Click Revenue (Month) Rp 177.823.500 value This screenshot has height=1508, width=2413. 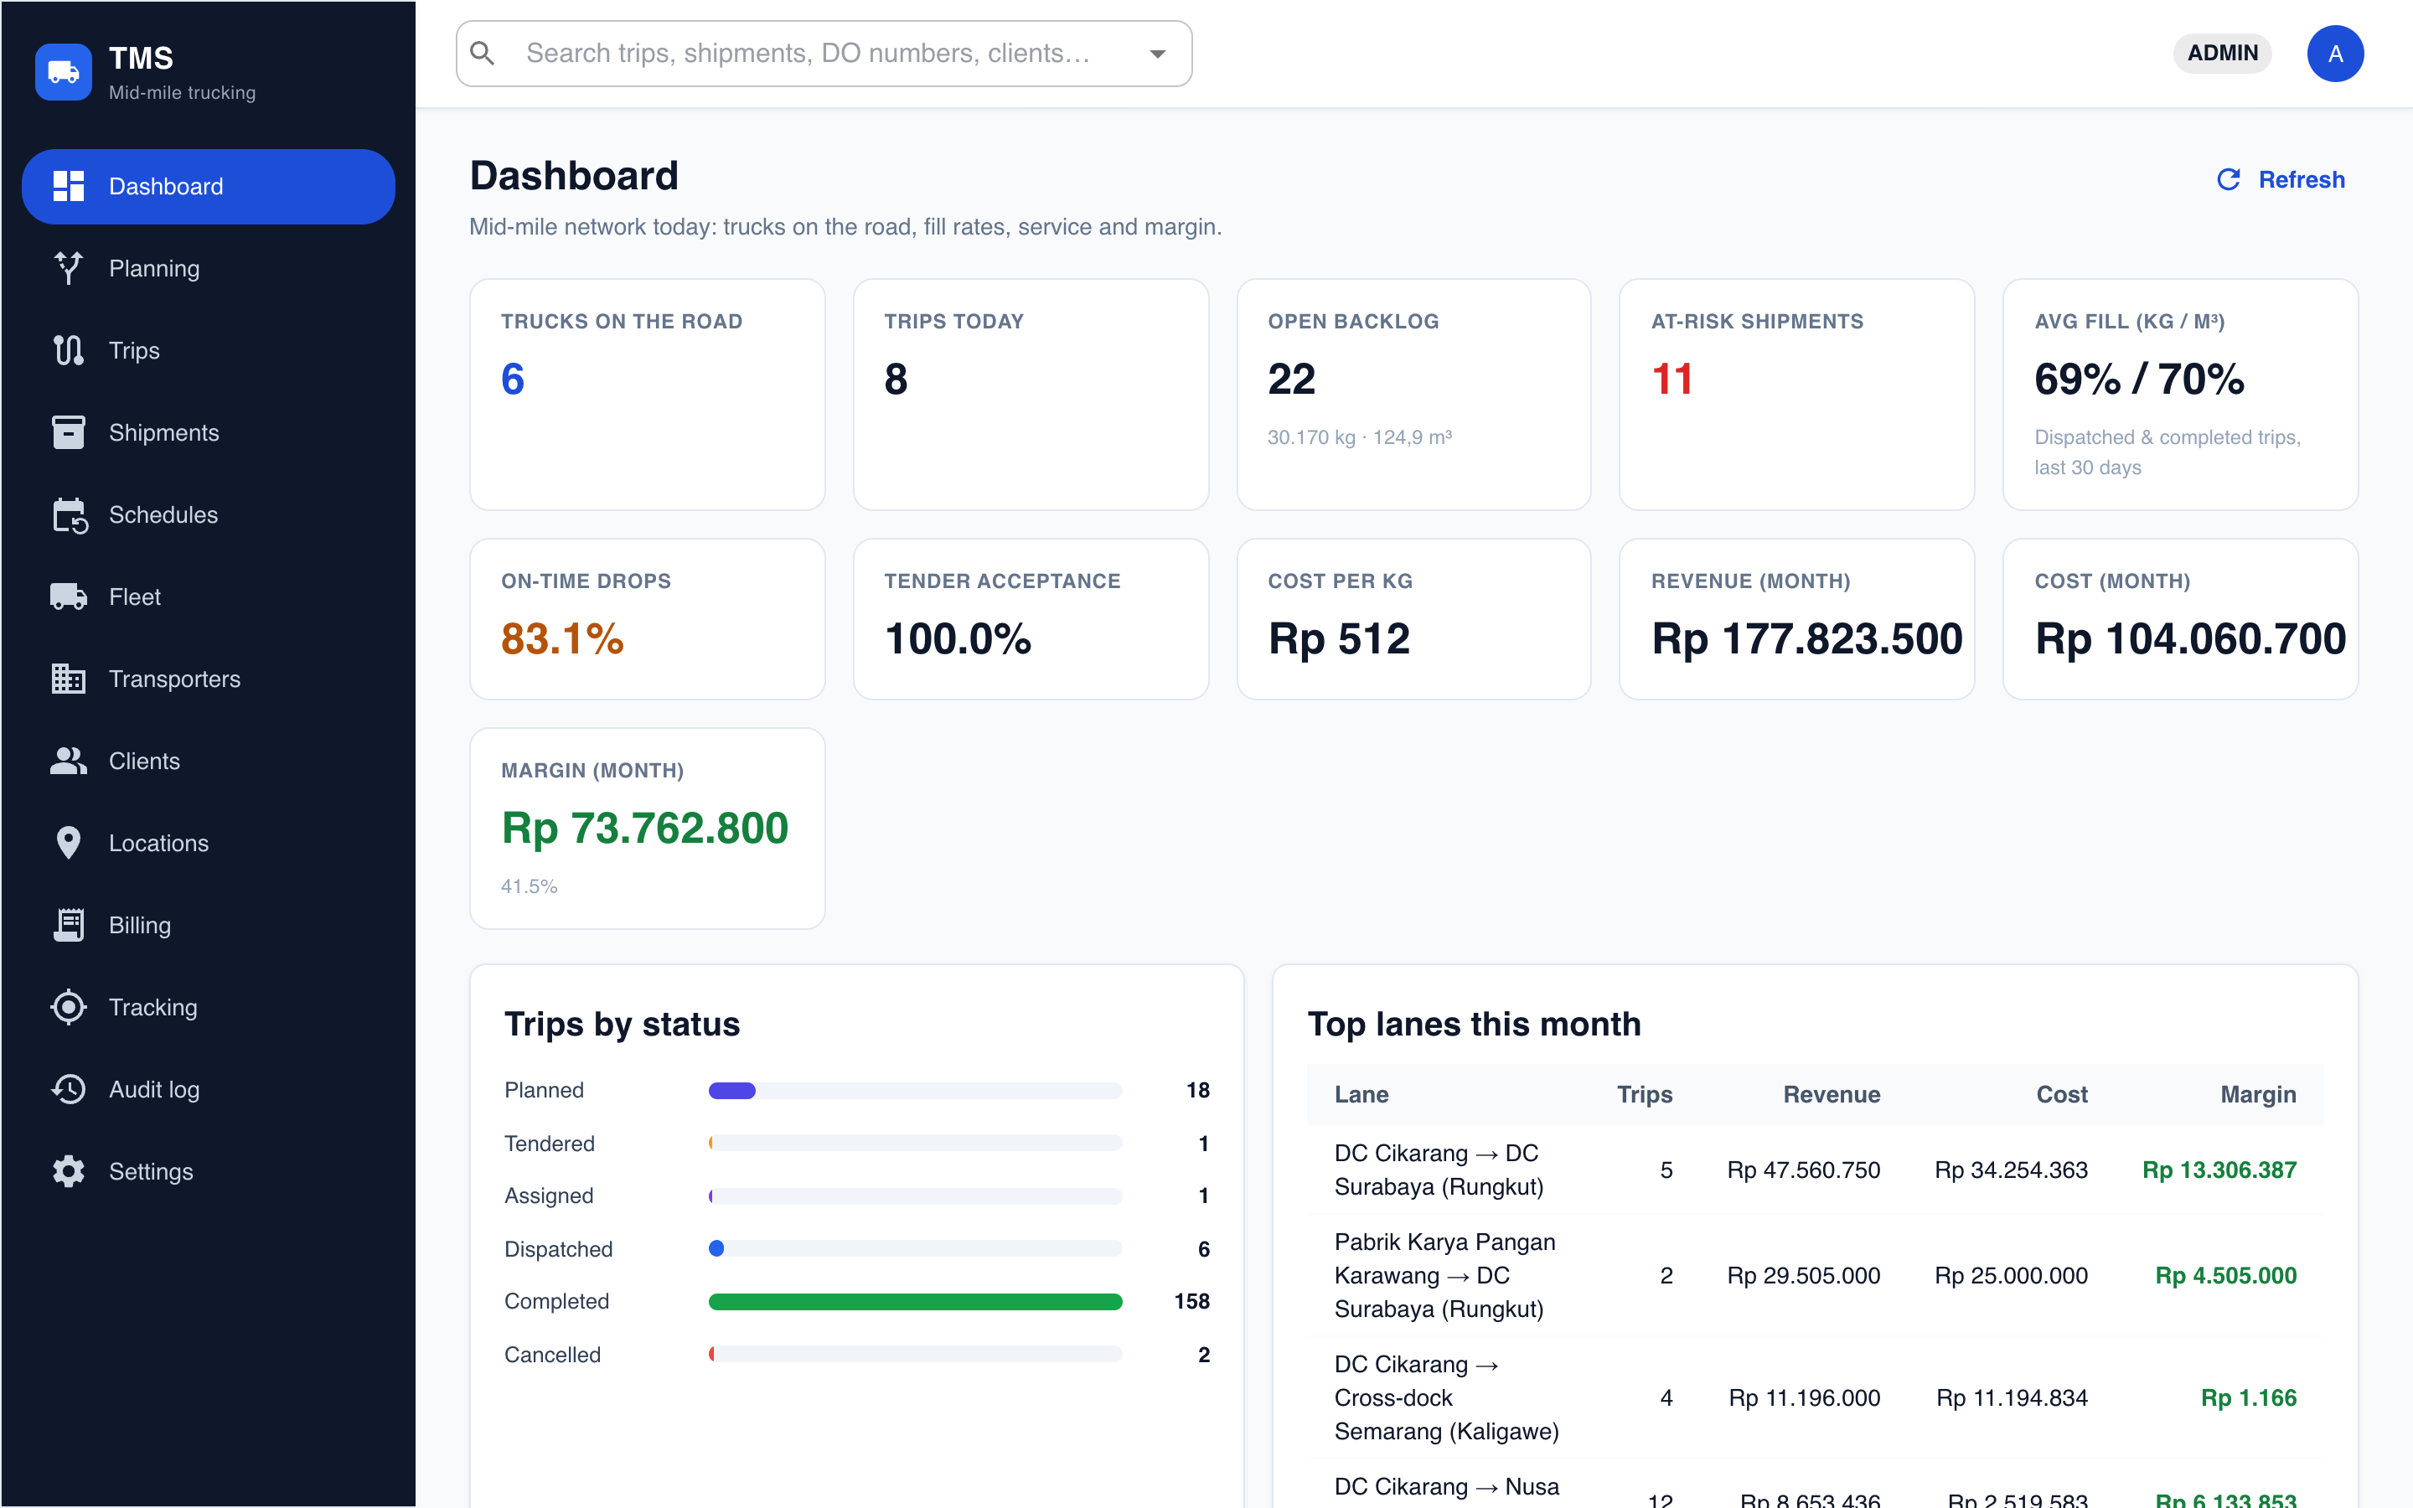click(x=1806, y=638)
